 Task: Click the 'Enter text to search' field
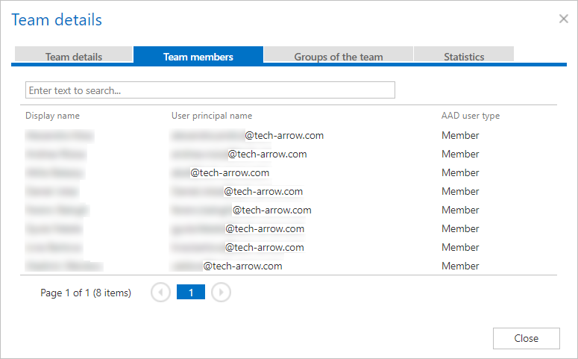pos(210,90)
